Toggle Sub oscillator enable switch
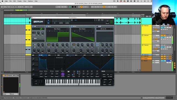Screen dimensions: 177x100 click(33, 26)
